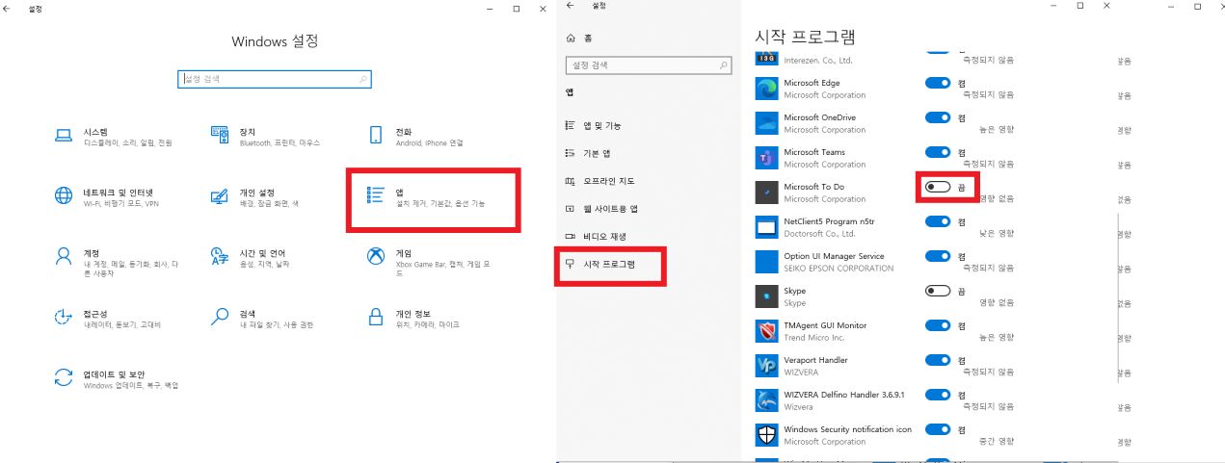Viewport: 1225px width, 463px height.
Task: Click the main Windows 설정 search field
Action: pyautogui.click(x=275, y=79)
